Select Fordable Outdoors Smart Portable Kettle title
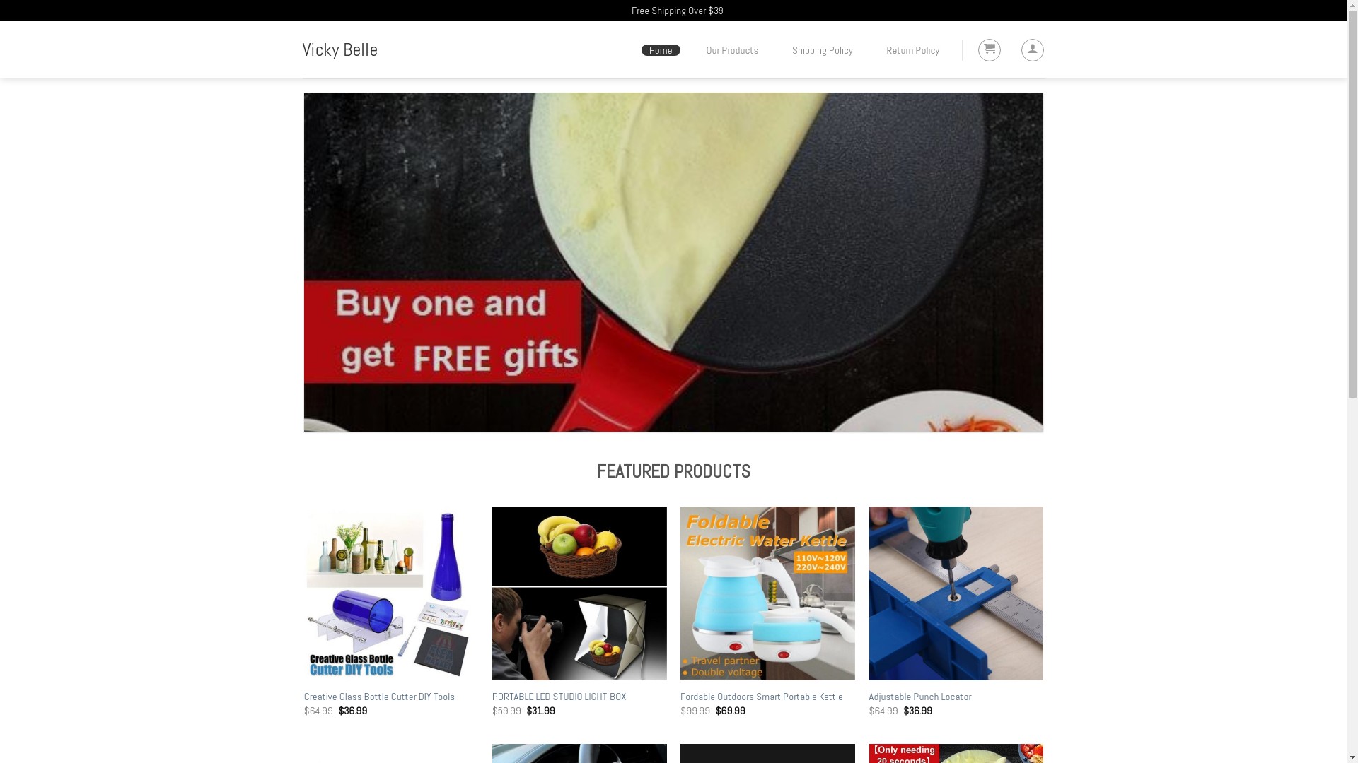The width and height of the screenshot is (1358, 763). [761, 697]
